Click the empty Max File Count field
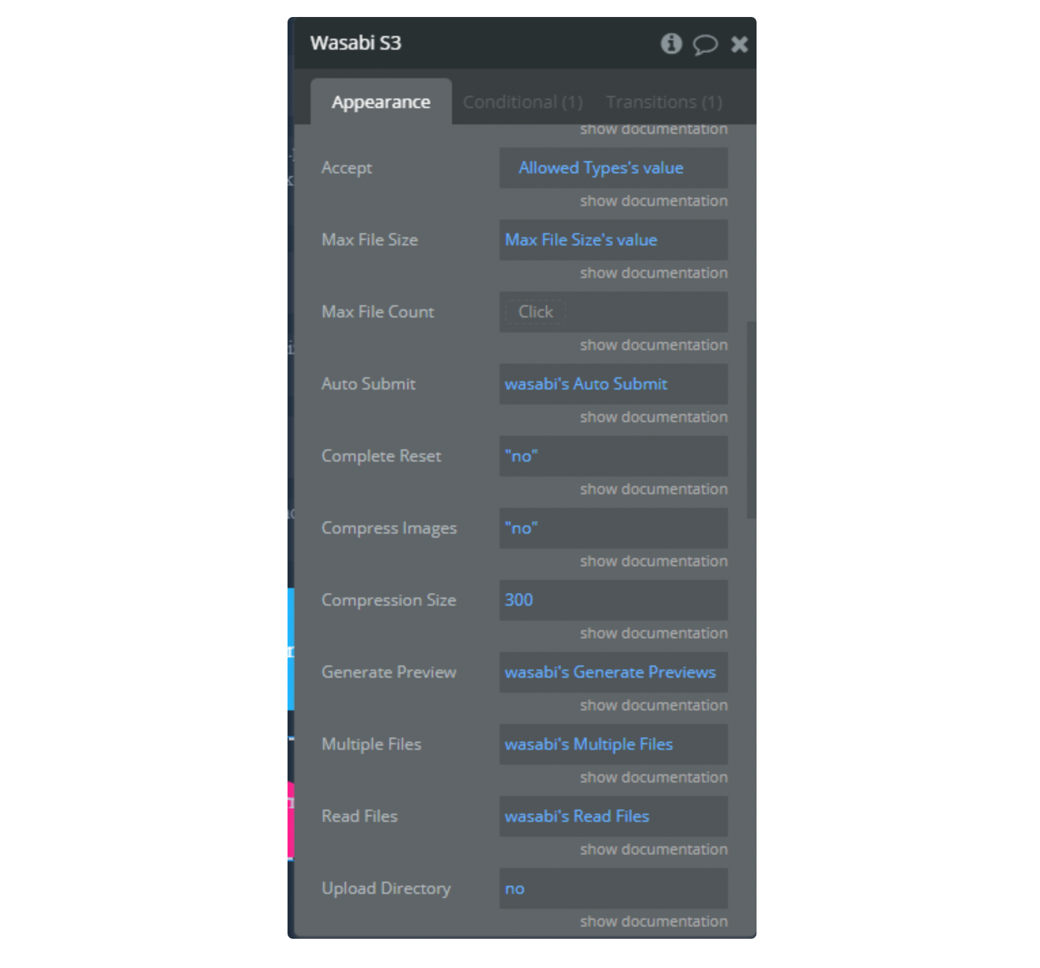 (613, 312)
